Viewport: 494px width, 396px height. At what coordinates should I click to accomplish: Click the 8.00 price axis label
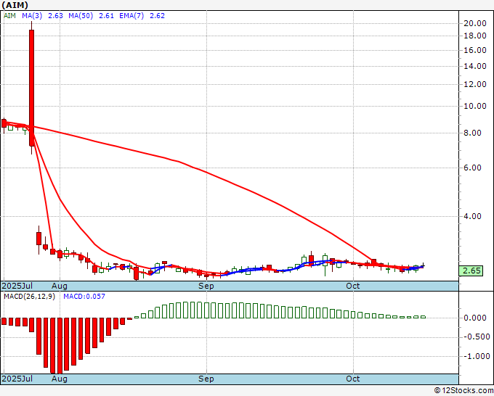pos(473,133)
